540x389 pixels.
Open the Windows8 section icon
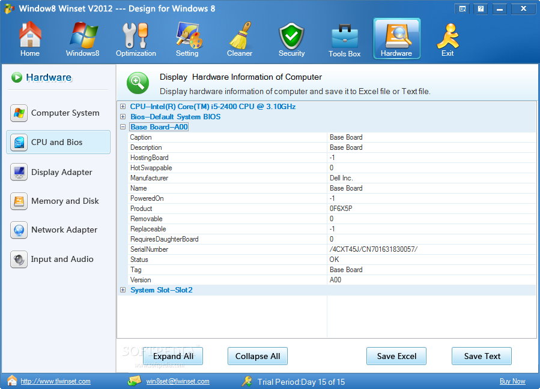click(83, 35)
